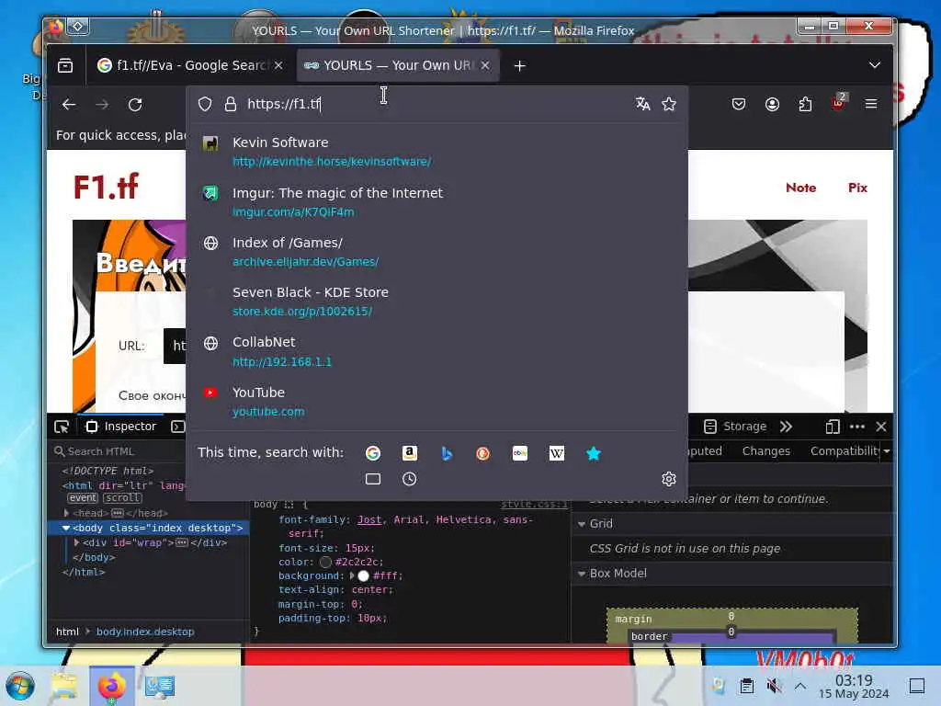941x706 pixels.
Task: Click in the address bar field
Action: click(x=436, y=104)
